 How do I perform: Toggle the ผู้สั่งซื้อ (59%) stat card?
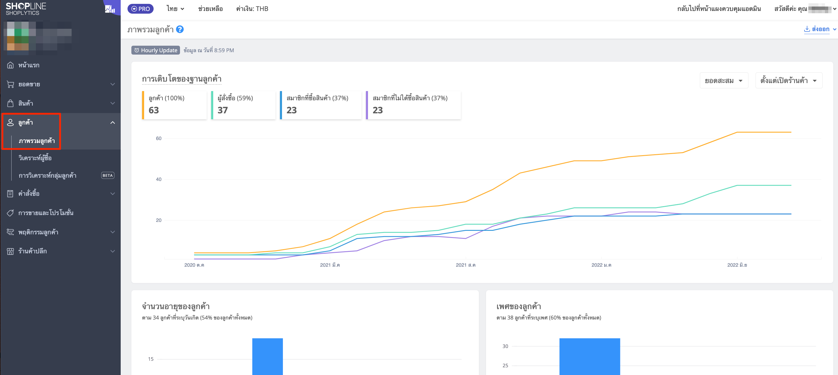(x=243, y=105)
